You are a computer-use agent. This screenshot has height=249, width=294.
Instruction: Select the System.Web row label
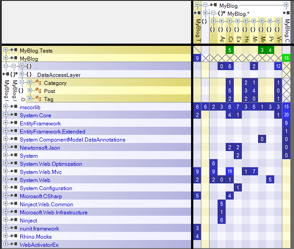pos(35,180)
